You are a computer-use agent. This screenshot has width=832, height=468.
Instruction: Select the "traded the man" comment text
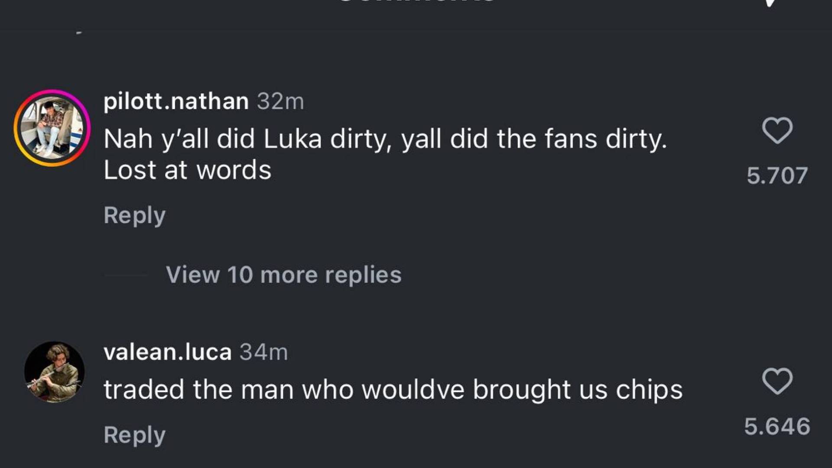pyautogui.click(x=393, y=390)
